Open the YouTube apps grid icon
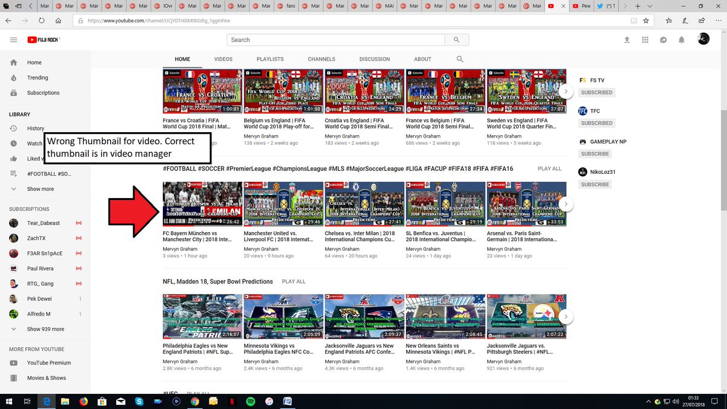 [x=645, y=40]
